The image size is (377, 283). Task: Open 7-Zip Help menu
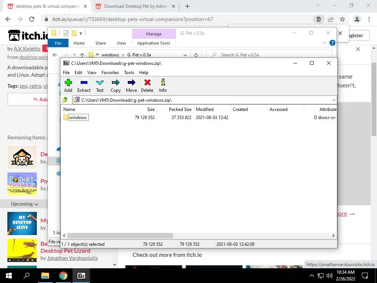tap(144, 73)
